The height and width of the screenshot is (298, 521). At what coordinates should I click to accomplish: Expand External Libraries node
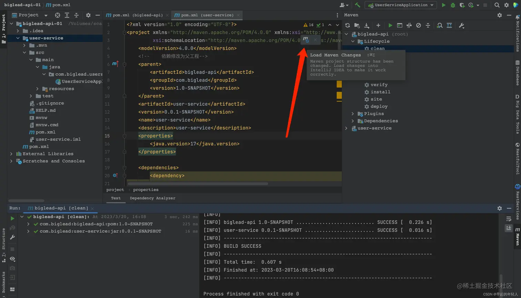tap(11, 154)
